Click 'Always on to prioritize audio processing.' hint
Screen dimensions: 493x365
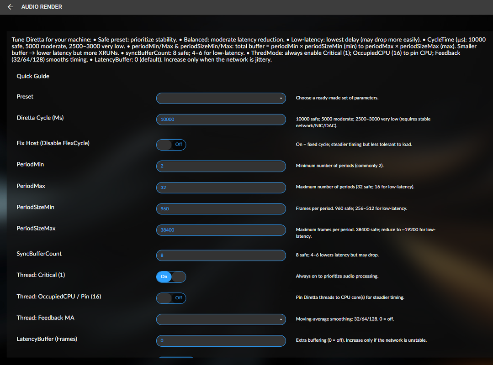[x=337, y=276]
